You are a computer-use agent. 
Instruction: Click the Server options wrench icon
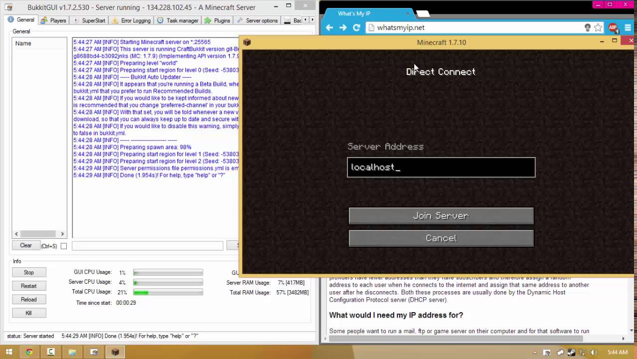240,20
